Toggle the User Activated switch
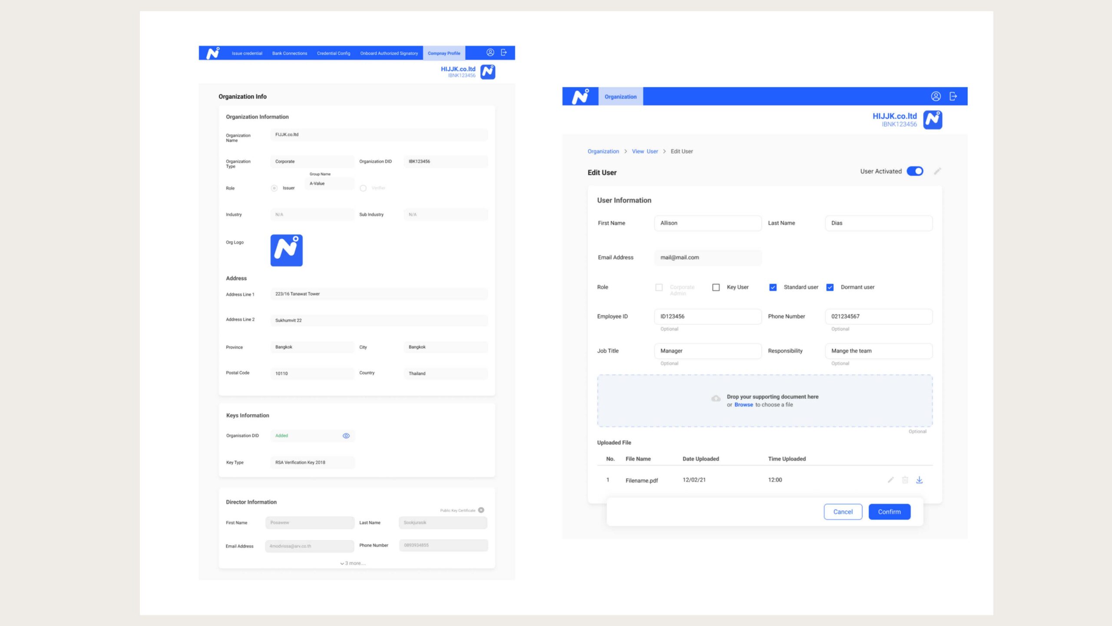 coord(915,171)
